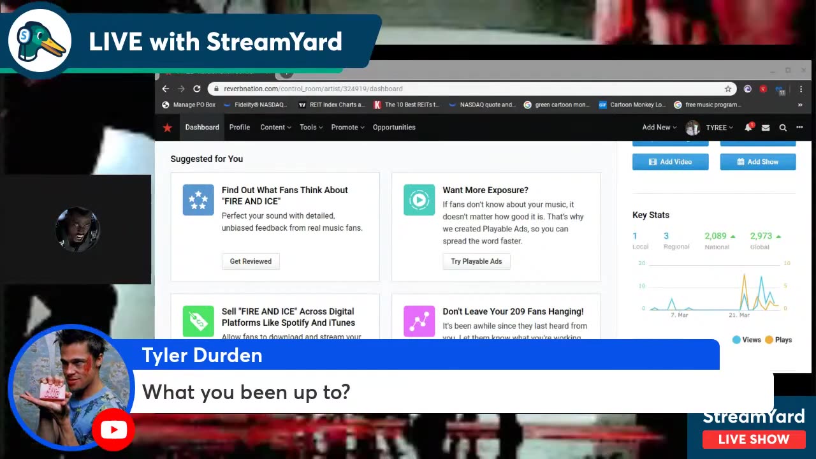Click the National rank 2,089
The image size is (816, 459).
point(716,236)
